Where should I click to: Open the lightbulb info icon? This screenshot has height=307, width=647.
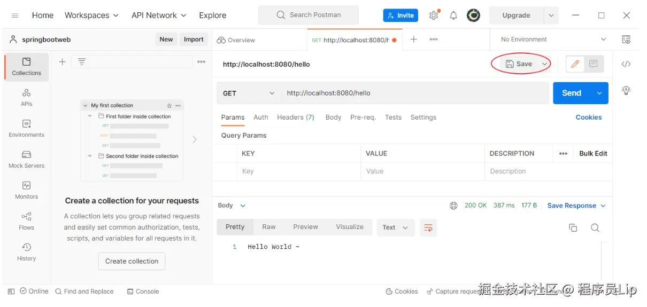(626, 90)
